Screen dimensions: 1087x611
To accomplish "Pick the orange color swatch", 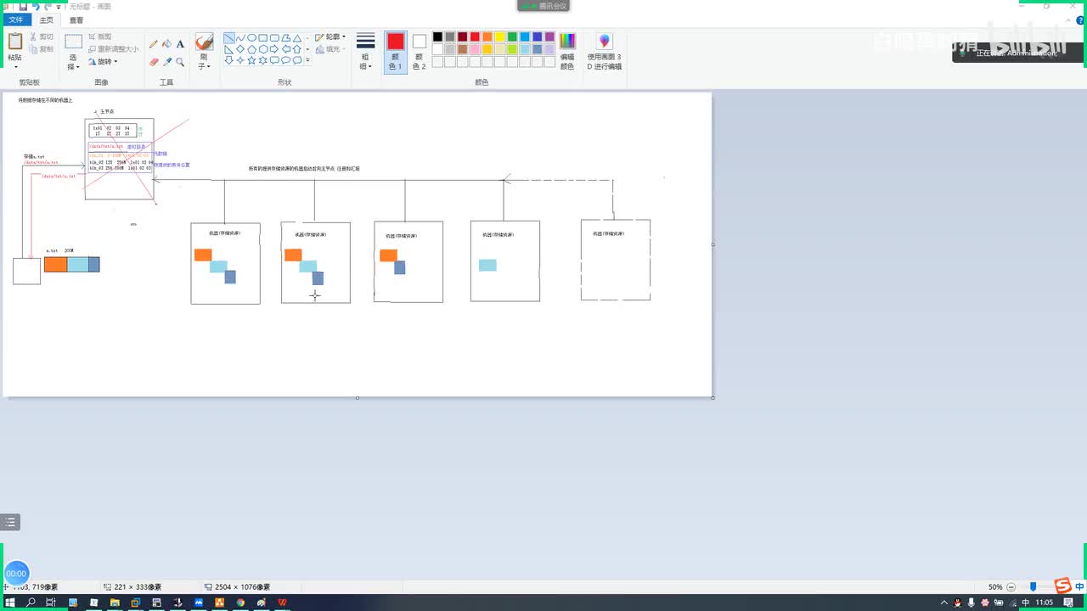I will click(x=487, y=36).
